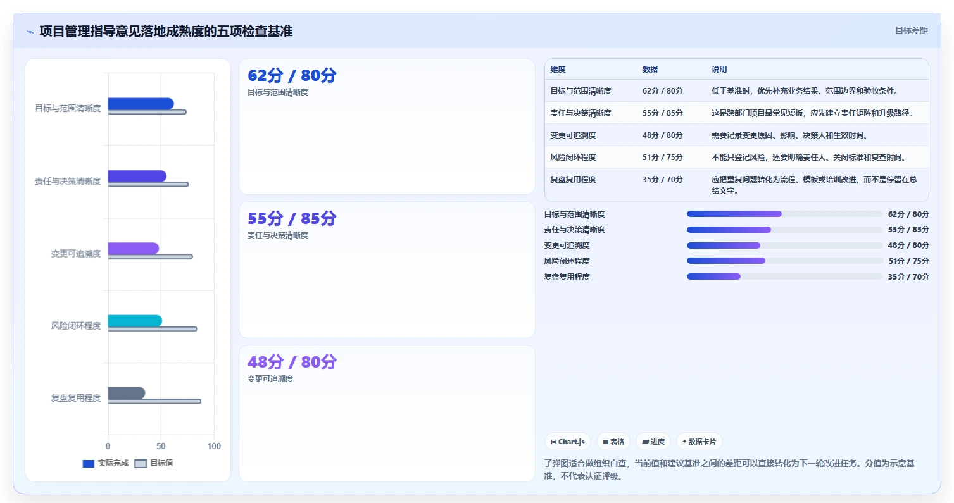The width and height of the screenshot is (954, 503).
Task: Click the 50 tick label on the chart's x-axis
Action: click(161, 446)
